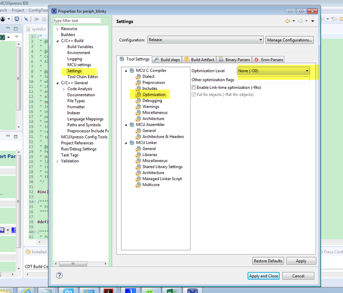Screen dimensions: 343x293
Task: Switch to the Build steps tab
Action: [167, 59]
